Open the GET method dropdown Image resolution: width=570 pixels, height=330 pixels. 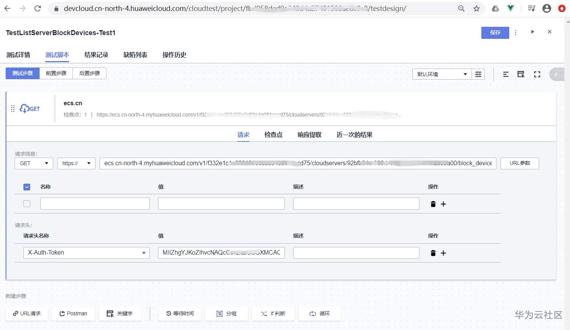(x=34, y=163)
